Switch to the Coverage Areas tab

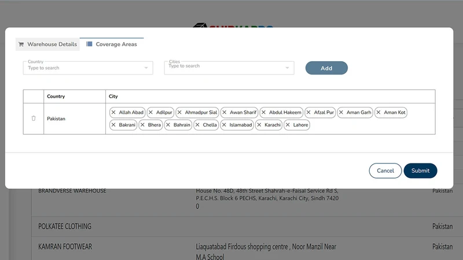(x=112, y=44)
